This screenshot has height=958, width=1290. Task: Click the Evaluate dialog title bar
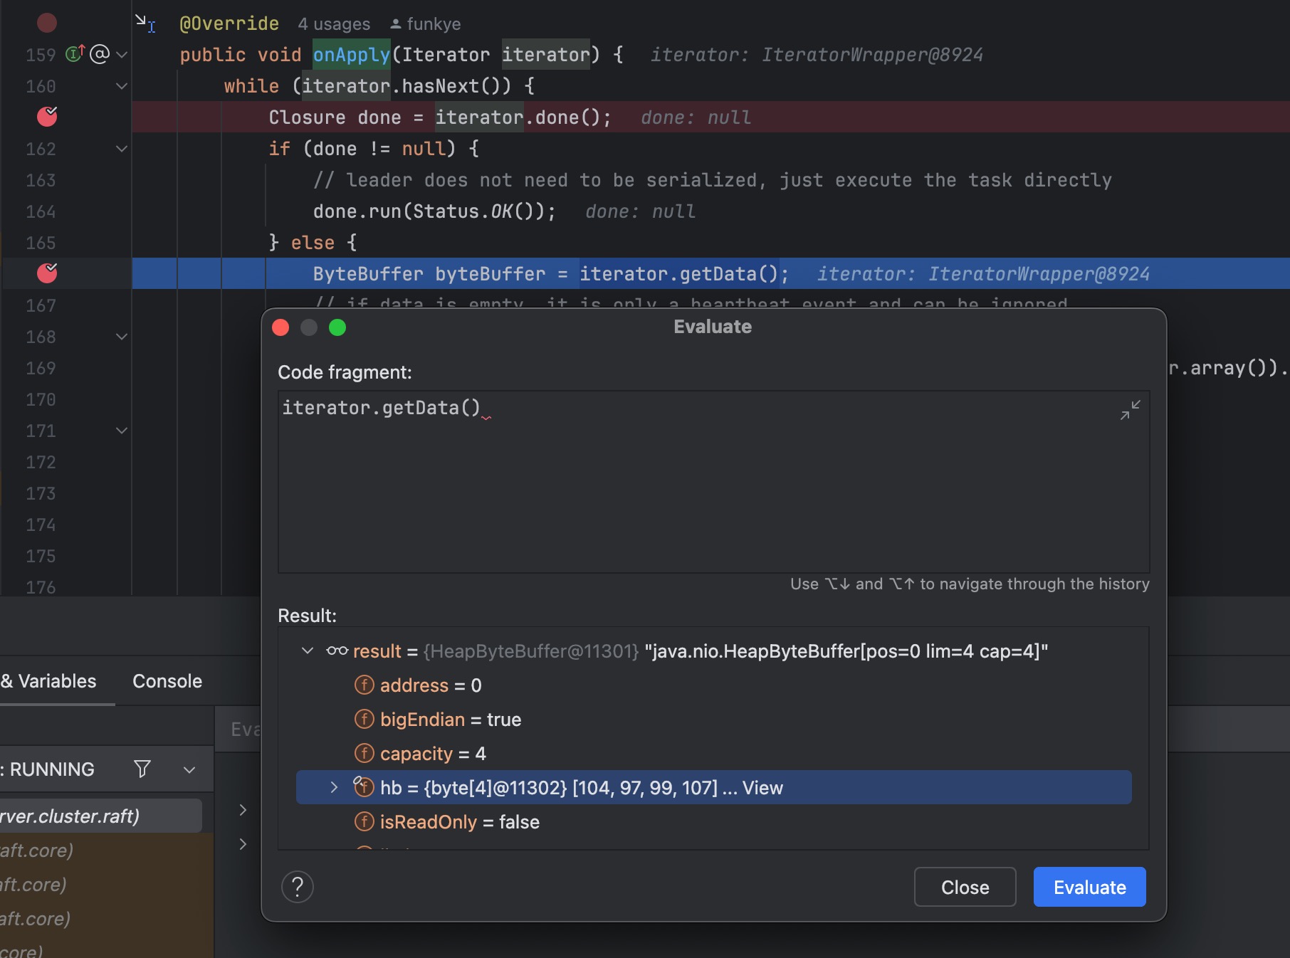[713, 327]
